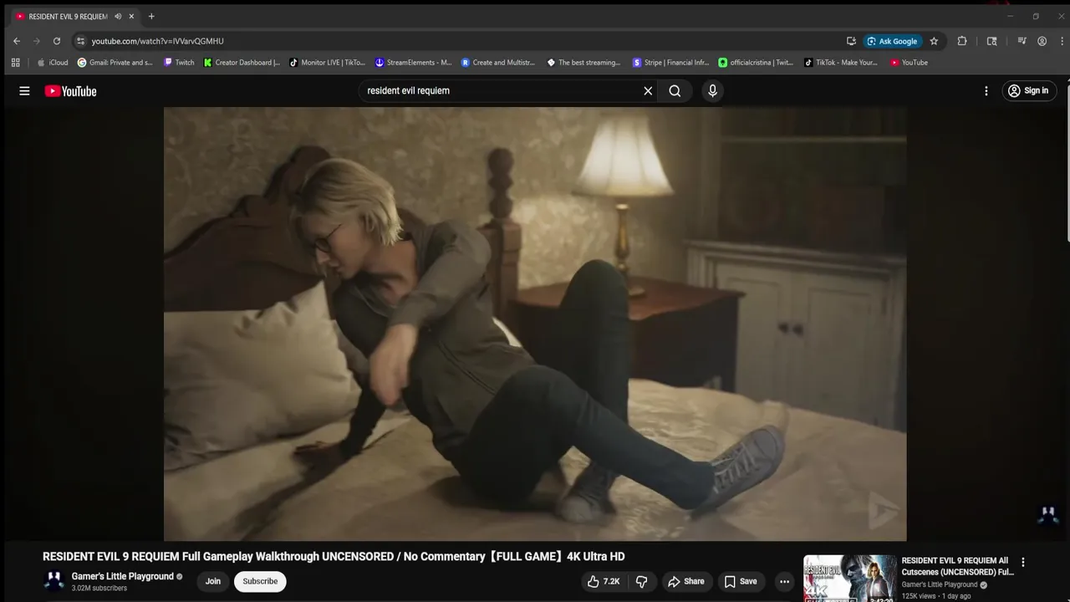Open YouTube settings three-dot menu
This screenshot has height=602, width=1070.
pyautogui.click(x=986, y=91)
